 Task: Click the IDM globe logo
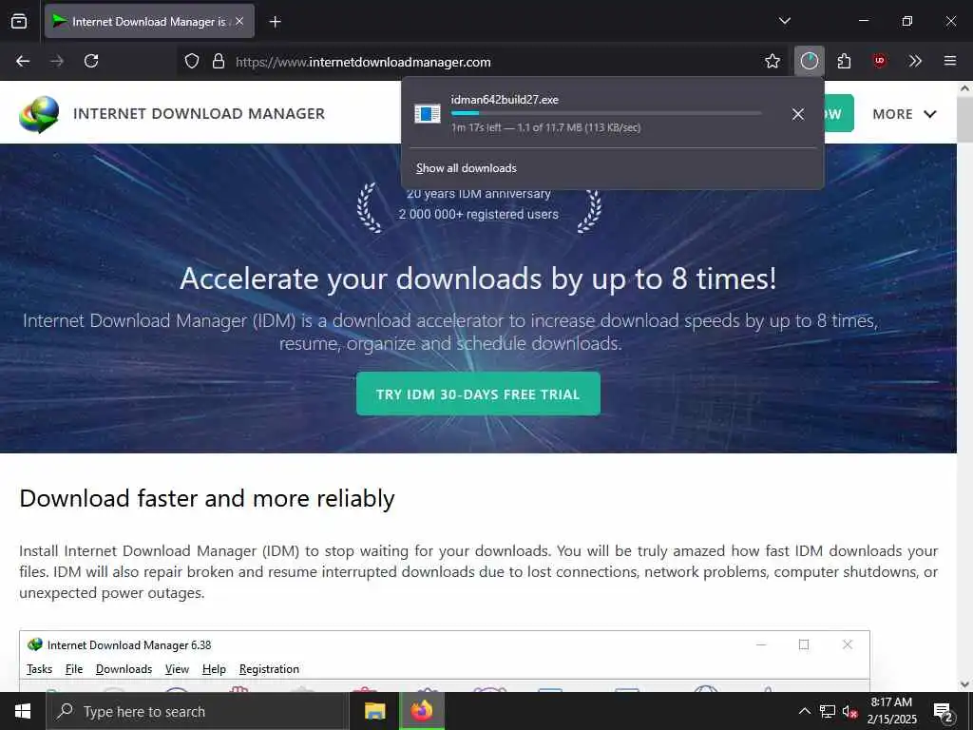(39, 114)
